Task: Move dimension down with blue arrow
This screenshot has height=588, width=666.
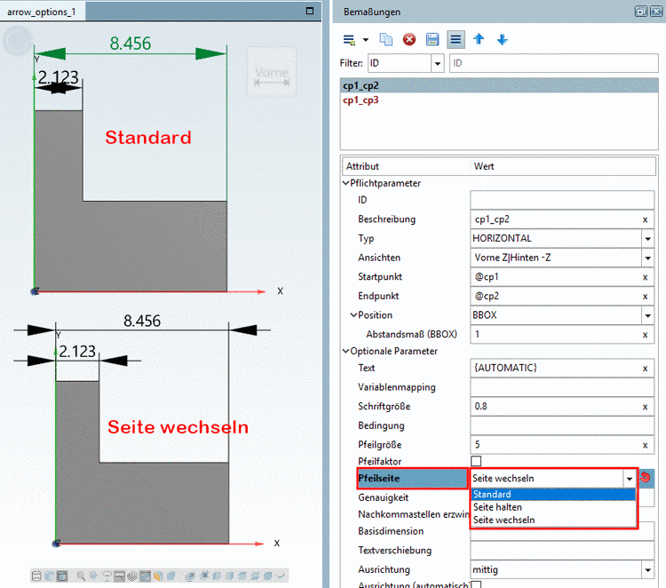Action: point(503,39)
